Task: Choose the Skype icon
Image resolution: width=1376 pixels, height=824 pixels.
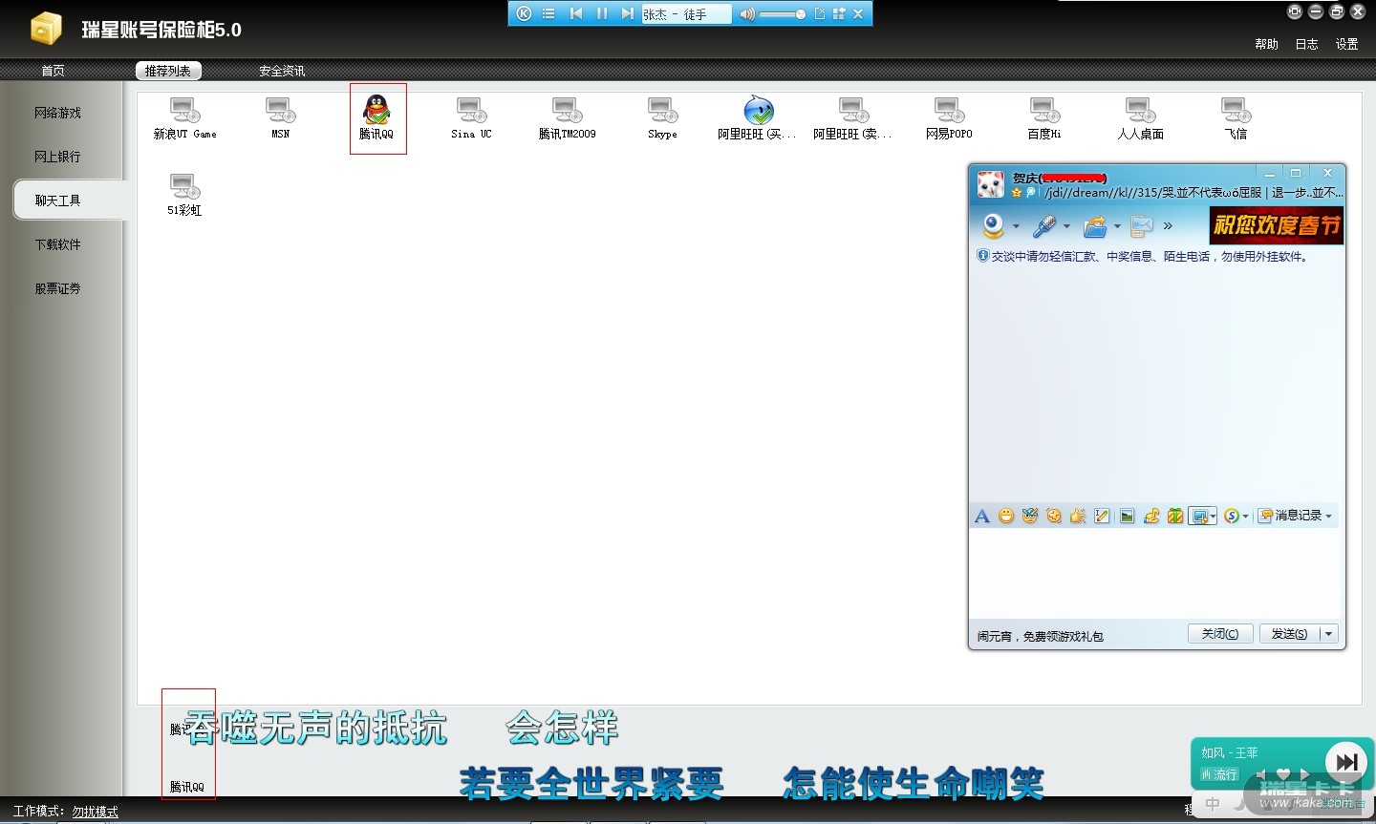Action: click(662, 118)
